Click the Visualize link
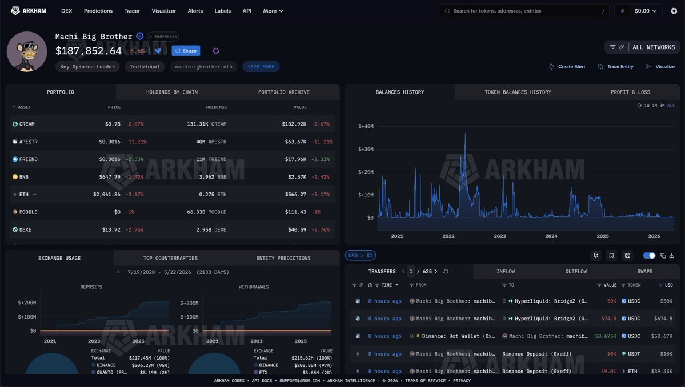 tap(660, 66)
